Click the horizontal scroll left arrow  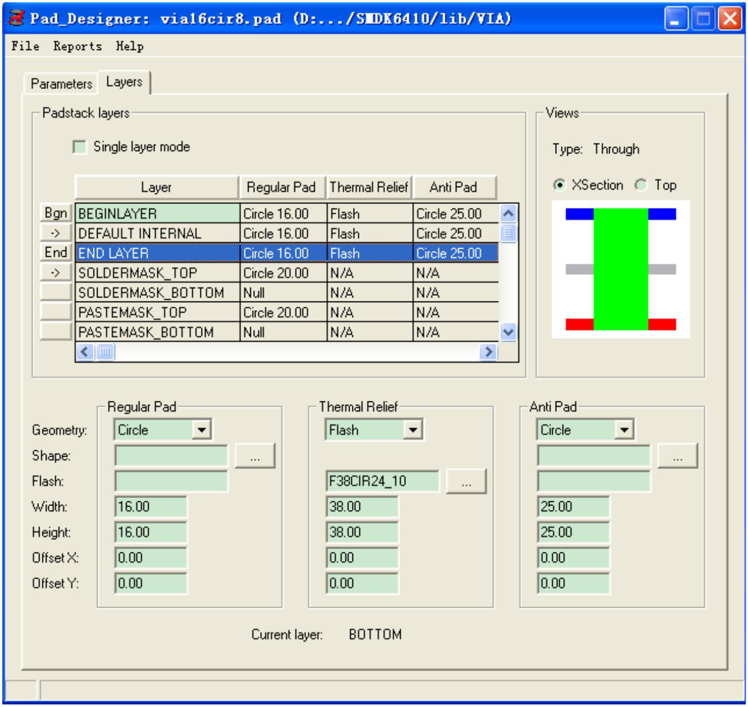[x=85, y=351]
